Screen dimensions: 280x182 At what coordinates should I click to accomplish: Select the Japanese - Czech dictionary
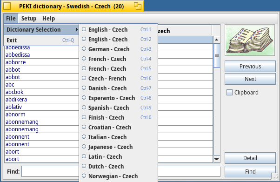click(119, 147)
